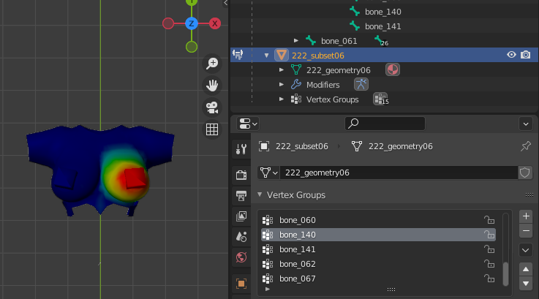Image resolution: width=539 pixels, height=299 pixels.
Task: Toggle lock on bone_141 vertex group
Action: [x=489, y=249]
